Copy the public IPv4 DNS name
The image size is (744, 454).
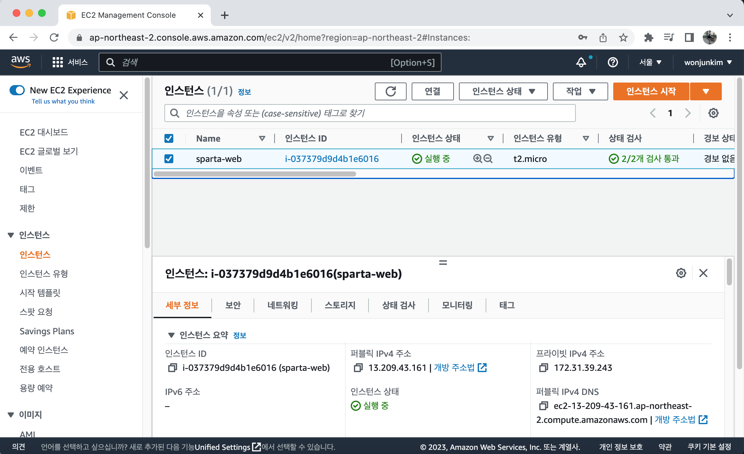(543, 406)
